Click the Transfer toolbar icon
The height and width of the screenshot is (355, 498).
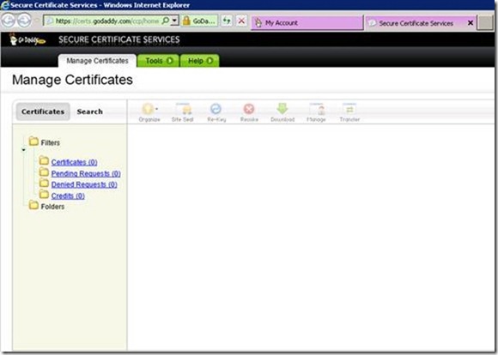(349, 109)
